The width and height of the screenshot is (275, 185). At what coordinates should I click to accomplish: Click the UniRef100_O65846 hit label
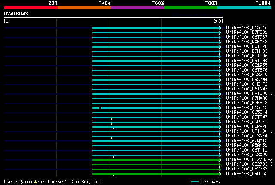click(247, 27)
